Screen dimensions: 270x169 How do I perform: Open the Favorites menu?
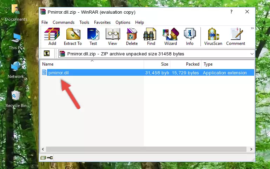[x=102, y=22]
